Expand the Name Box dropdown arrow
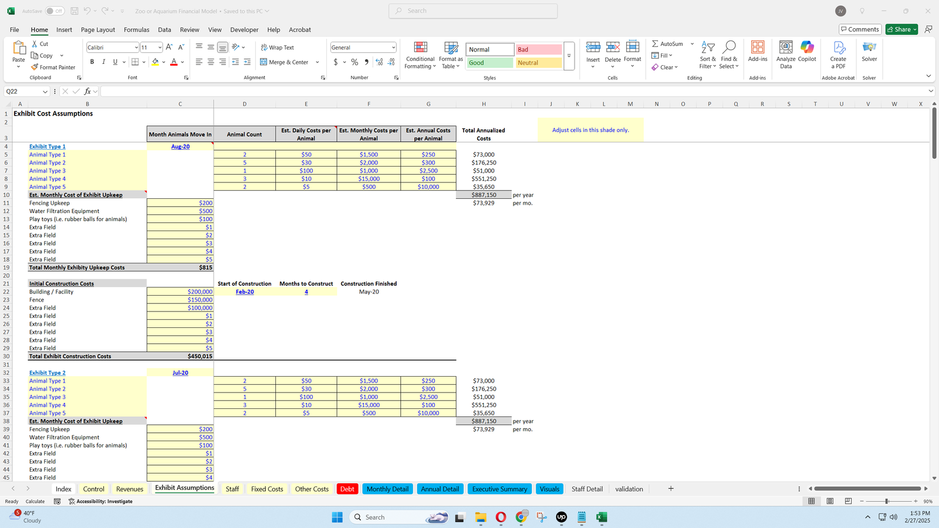 [x=45, y=92]
